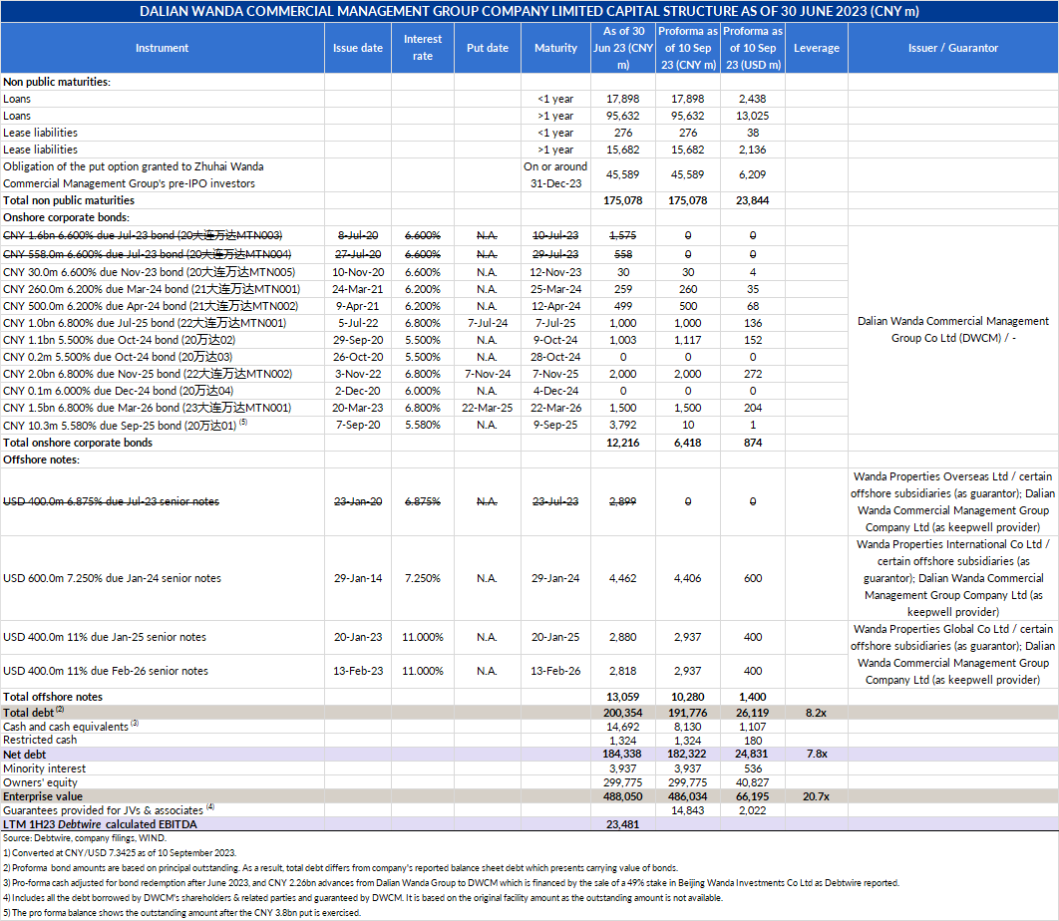The image size is (1059, 921).
Task: Select the Total non public maturities row label
Action: (68, 200)
